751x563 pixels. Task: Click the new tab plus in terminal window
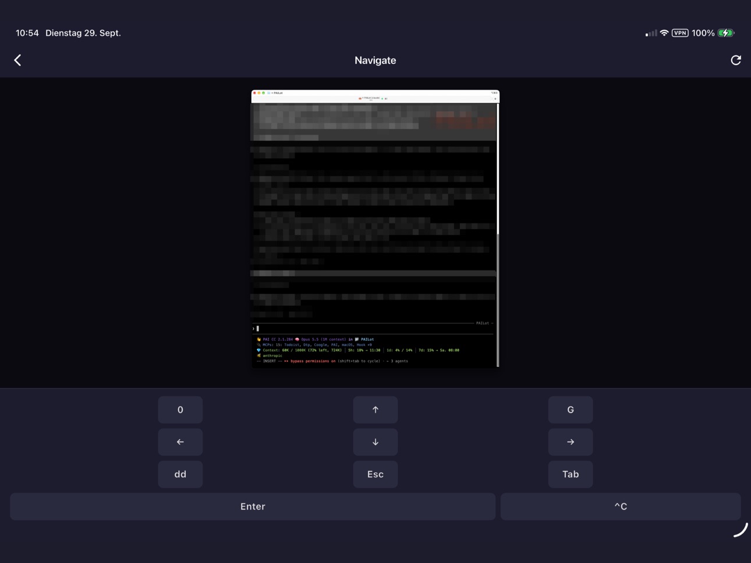pyautogui.click(x=495, y=99)
